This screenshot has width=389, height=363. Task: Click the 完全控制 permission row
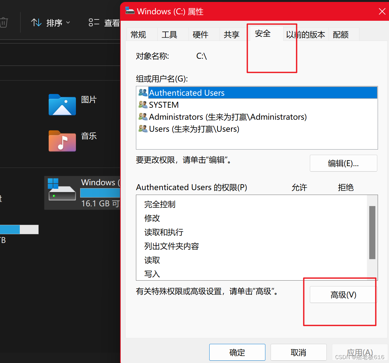coord(251,204)
